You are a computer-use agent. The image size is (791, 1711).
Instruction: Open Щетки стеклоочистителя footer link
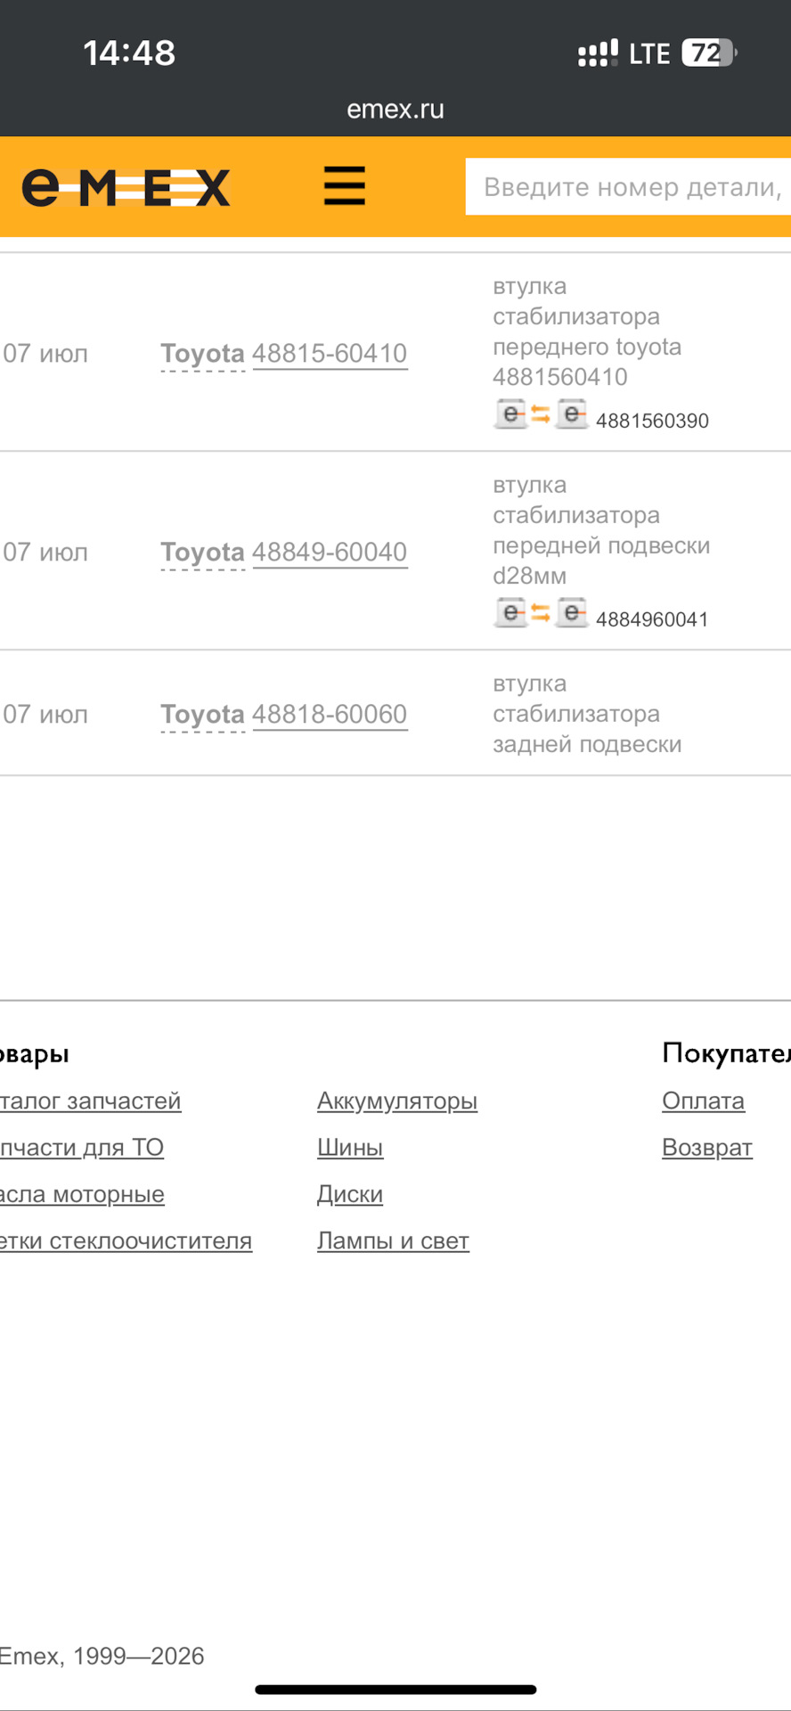[126, 1240]
